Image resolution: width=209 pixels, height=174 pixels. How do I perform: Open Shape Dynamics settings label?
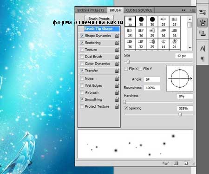tap(98, 36)
